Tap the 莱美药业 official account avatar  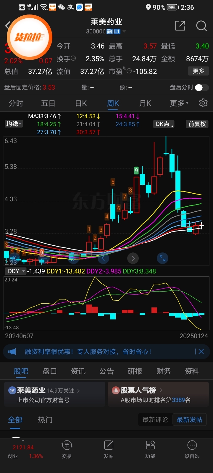(x=12, y=391)
